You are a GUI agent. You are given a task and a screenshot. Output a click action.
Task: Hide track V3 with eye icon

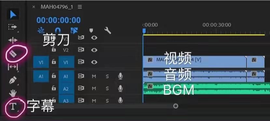click(x=94, y=38)
